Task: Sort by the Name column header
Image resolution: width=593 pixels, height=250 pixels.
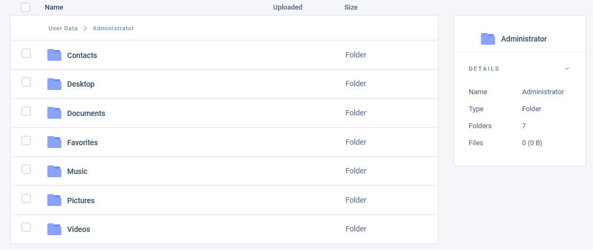Action: [54, 7]
